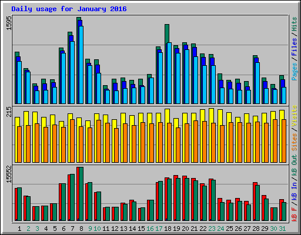Click day label 20 on the x-axis

point(185,229)
